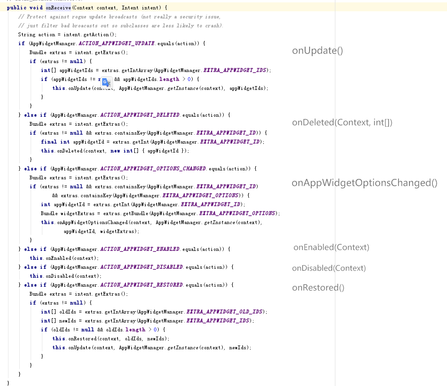This screenshot has height=386, width=447.
Task: Click the this.onAppWidgetOptionsChanged call
Action: click(x=151, y=222)
